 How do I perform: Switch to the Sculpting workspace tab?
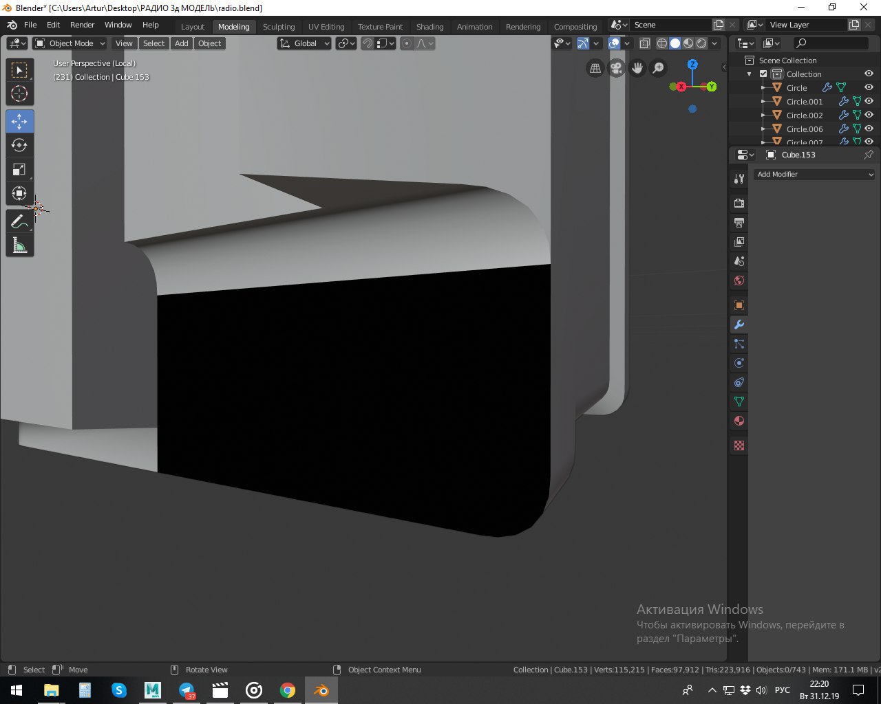pos(279,27)
